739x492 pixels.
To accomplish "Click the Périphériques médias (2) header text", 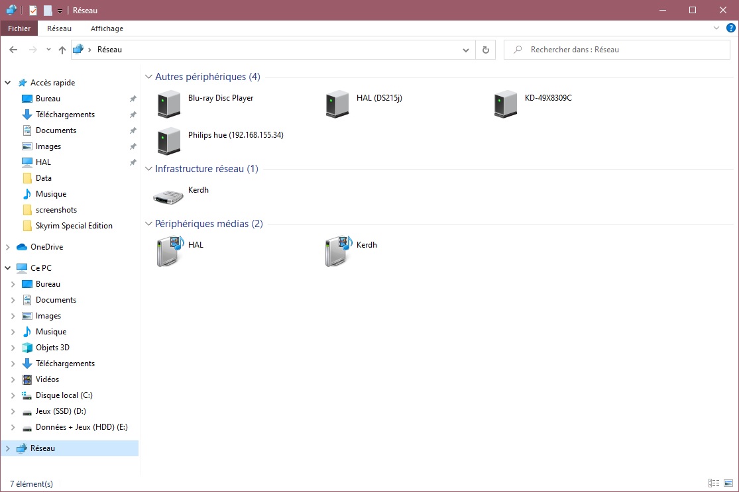I will point(209,224).
